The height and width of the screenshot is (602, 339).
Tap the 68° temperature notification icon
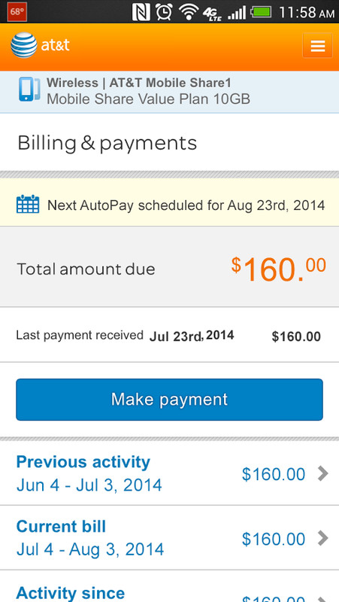click(x=17, y=11)
